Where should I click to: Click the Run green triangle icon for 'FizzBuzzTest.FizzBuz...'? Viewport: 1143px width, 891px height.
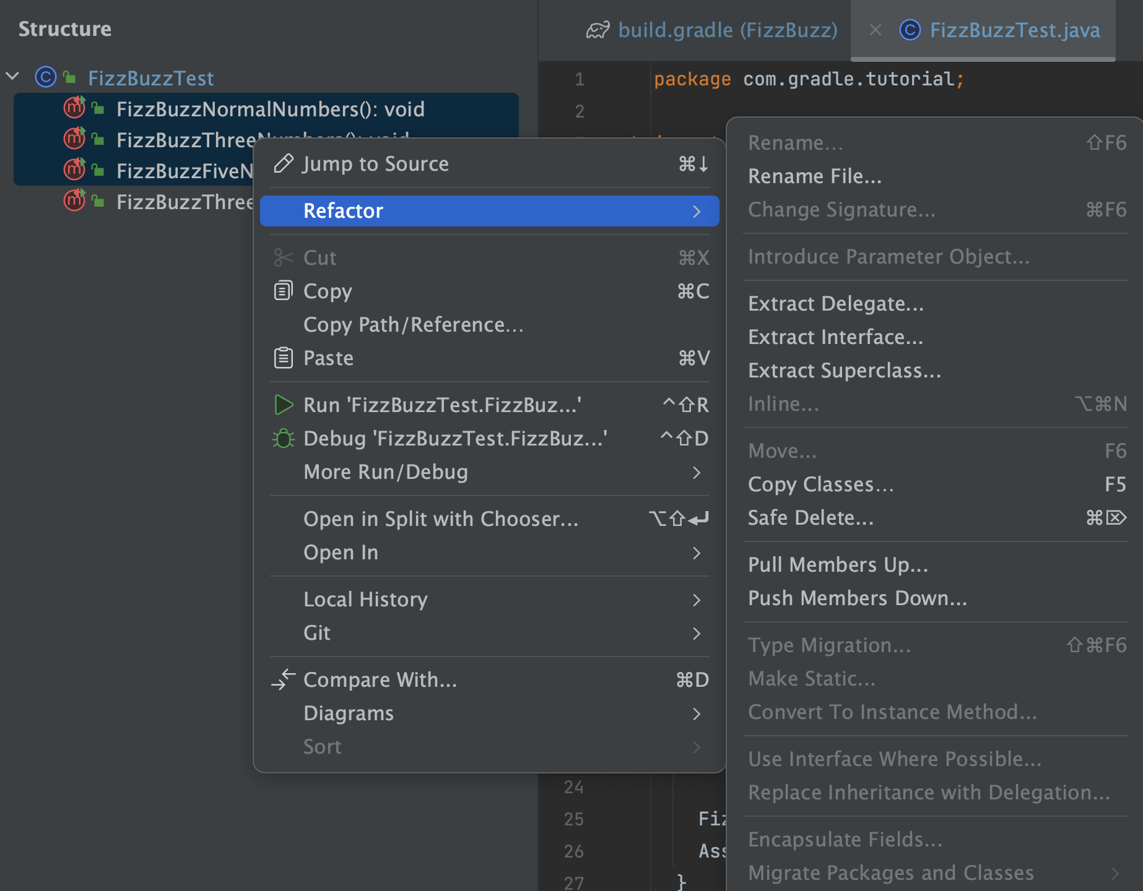tap(284, 405)
